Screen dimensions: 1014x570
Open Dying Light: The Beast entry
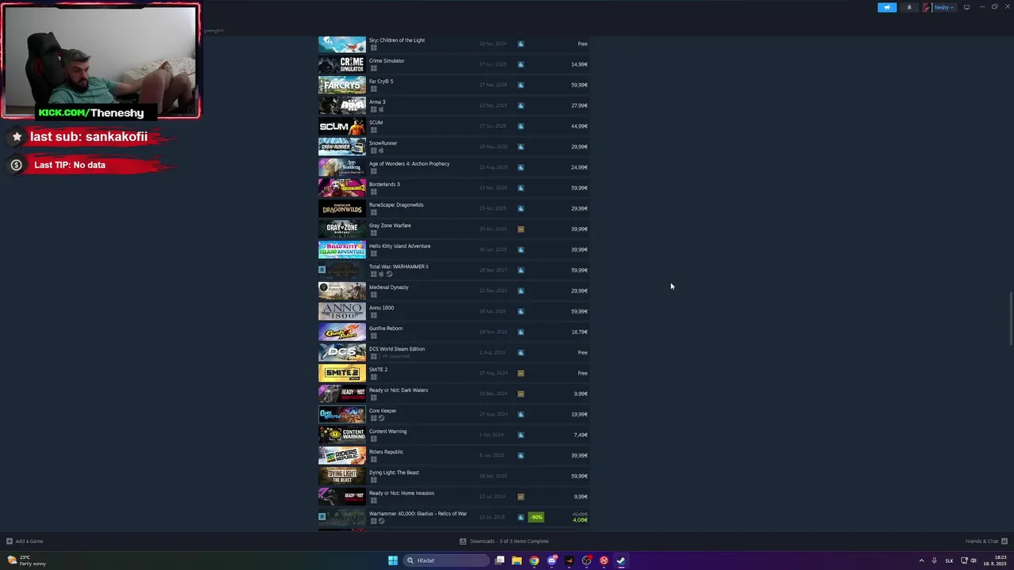click(x=394, y=473)
